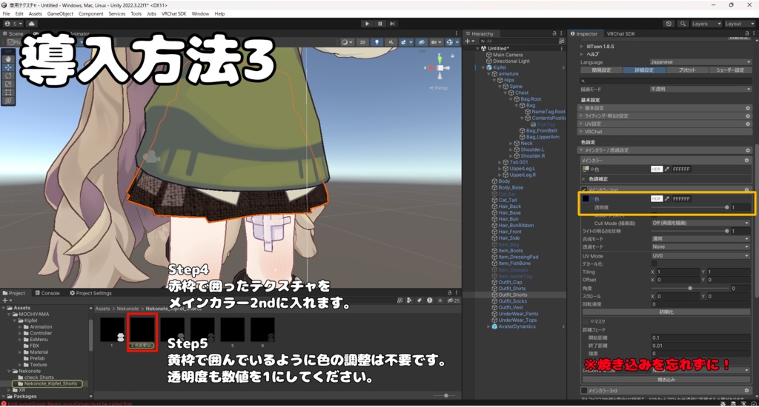759x407 pixels.
Task: Open the Project Settings tab
Action: pyautogui.click(x=90, y=293)
